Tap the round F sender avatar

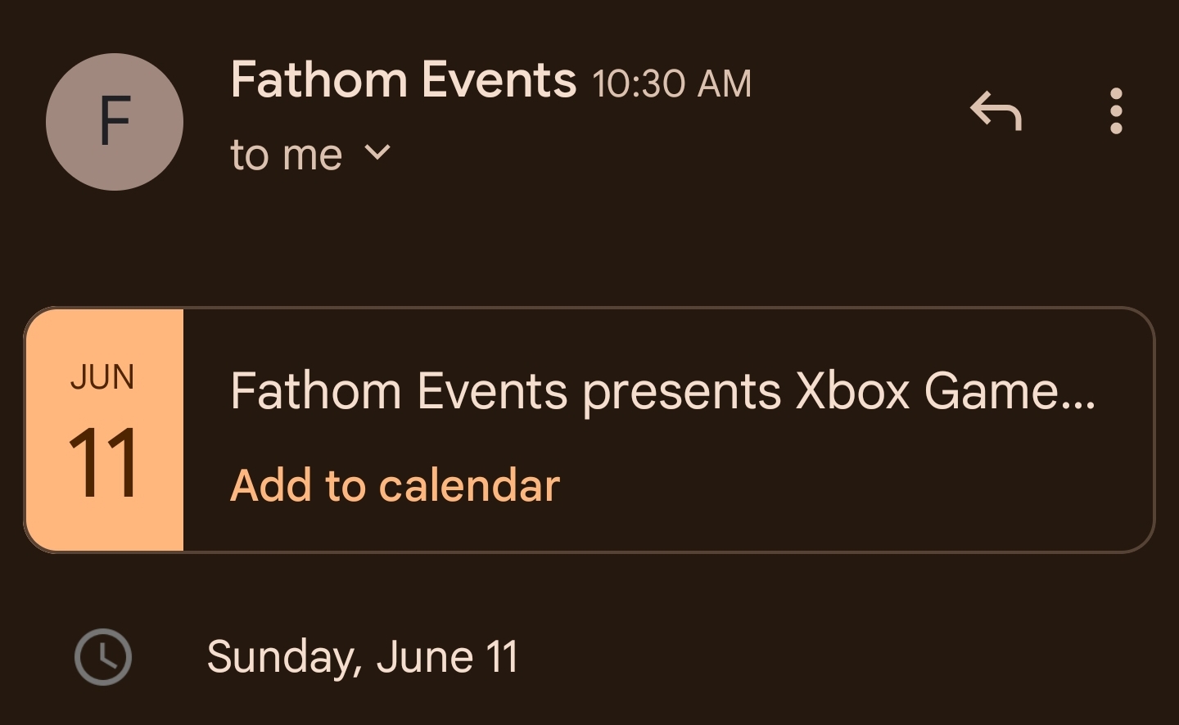(x=115, y=122)
